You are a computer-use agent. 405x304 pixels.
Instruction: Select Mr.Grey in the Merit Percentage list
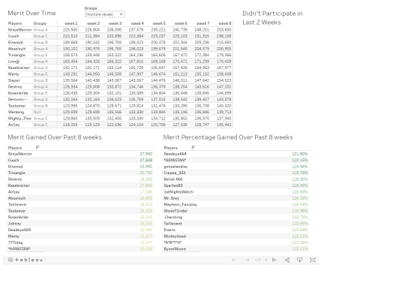point(172,198)
